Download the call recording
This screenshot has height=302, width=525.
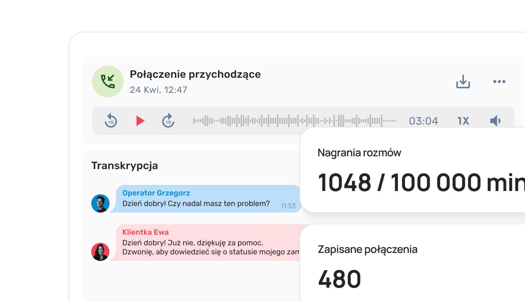point(463,82)
